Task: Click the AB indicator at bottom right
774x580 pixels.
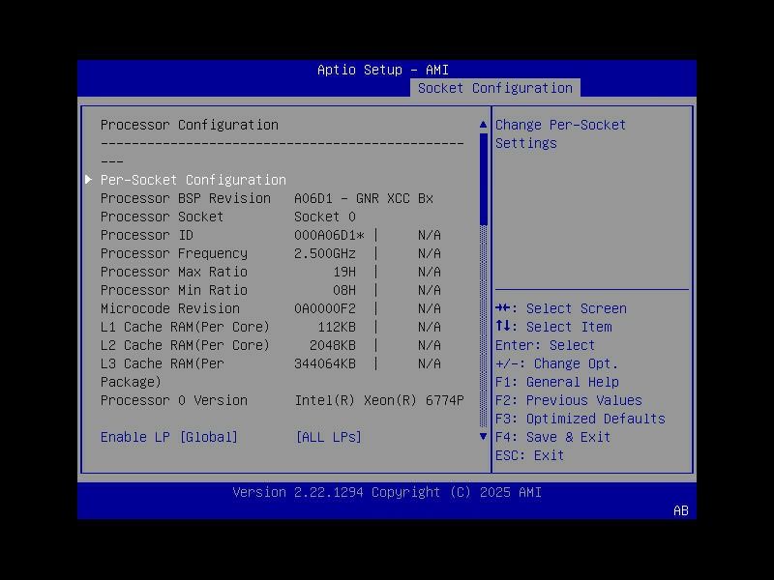Action: pos(679,511)
